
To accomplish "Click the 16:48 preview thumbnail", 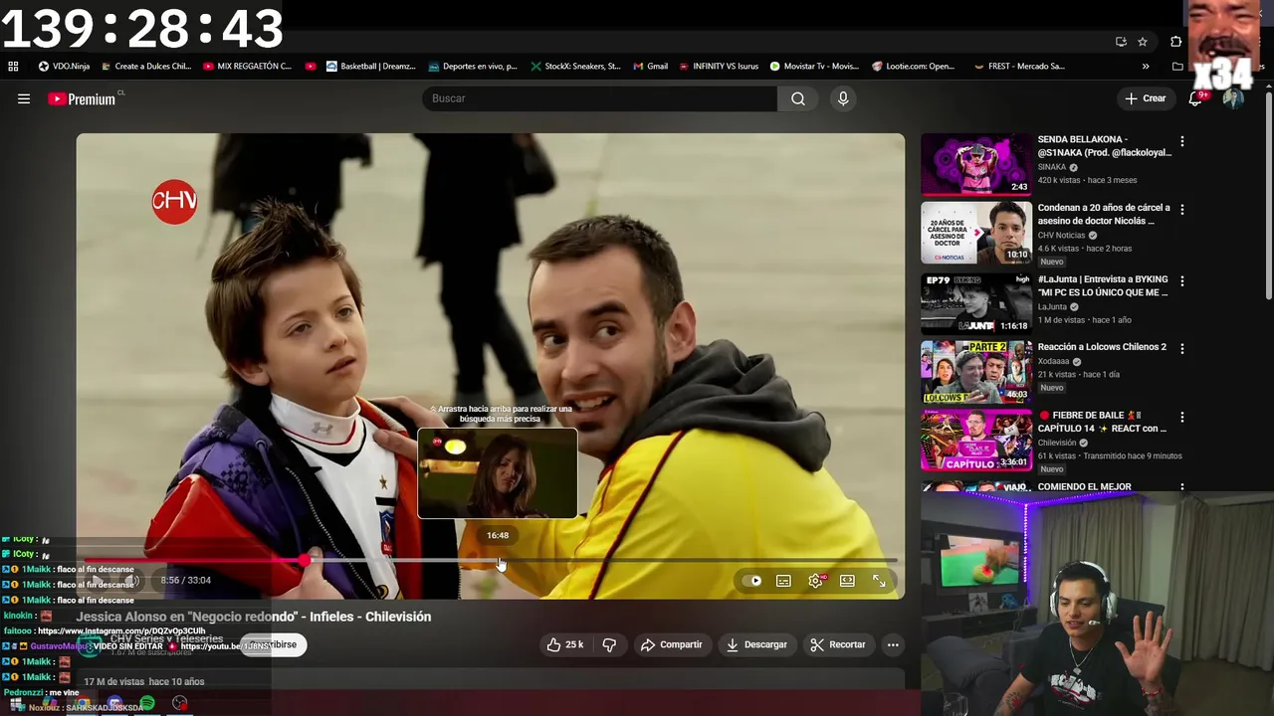I will 498,473.
